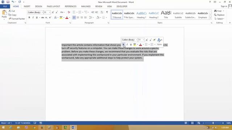Justify text in ribbon
Screen dimensions: 232x130
click(x=85, y=18)
